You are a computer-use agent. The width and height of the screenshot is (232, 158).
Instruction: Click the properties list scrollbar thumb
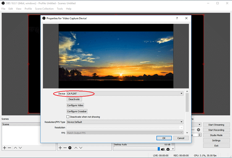[x=187, y=103]
